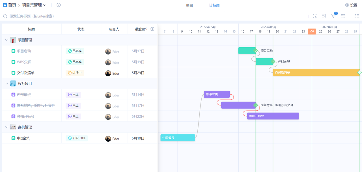The width and height of the screenshot is (362, 172).
Task: Open the filter icon with badge
Action: [334, 16]
